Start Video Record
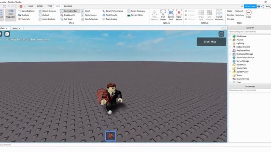The width and height of the screenshot is (271, 152). pos(179,15)
